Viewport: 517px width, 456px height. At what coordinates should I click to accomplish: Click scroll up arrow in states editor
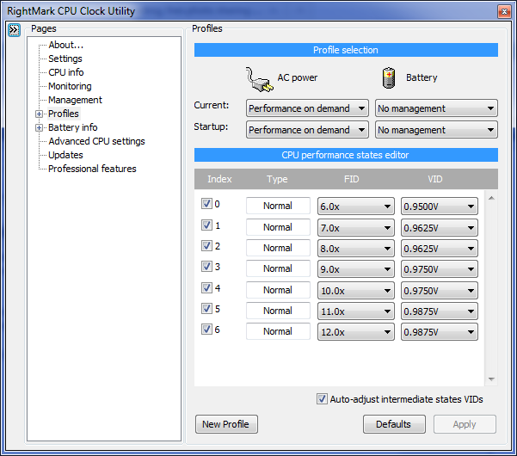tap(491, 198)
